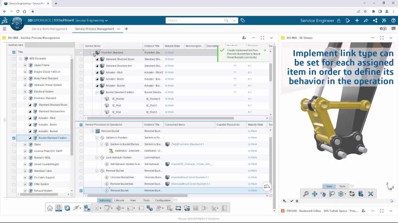Click the Auxiliary view label tab
The height and width of the screenshot is (223, 398).
point(16,45)
